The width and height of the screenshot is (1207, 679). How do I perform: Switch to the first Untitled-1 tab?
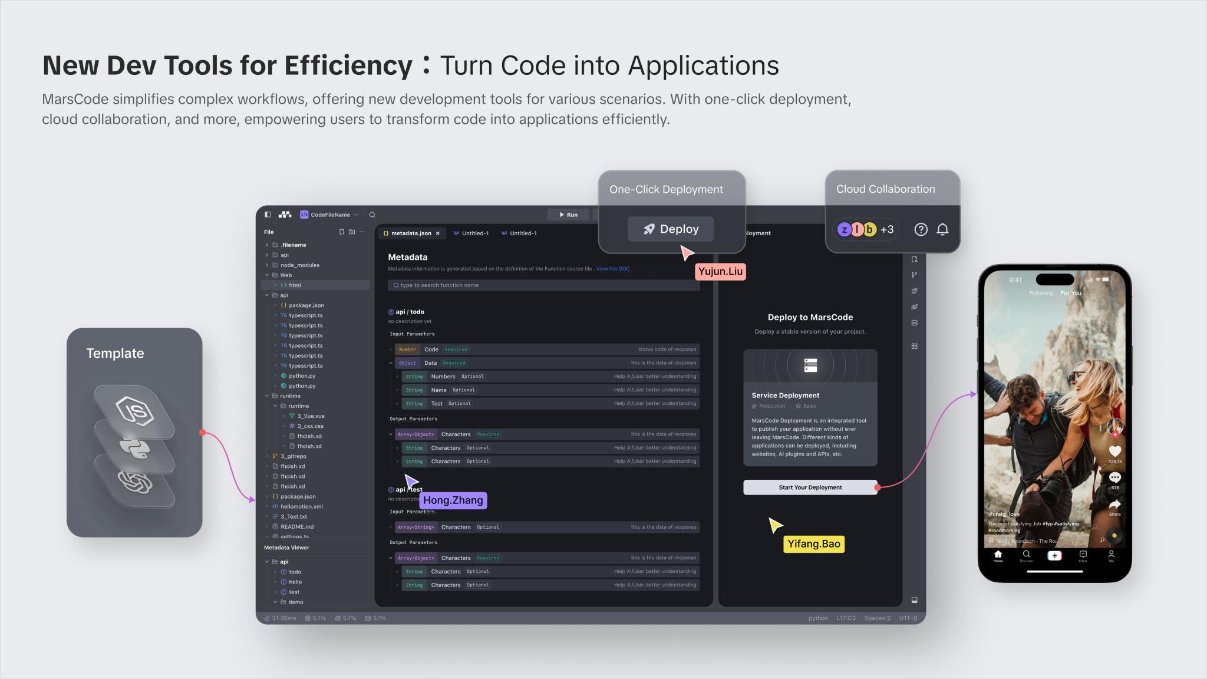tap(474, 233)
